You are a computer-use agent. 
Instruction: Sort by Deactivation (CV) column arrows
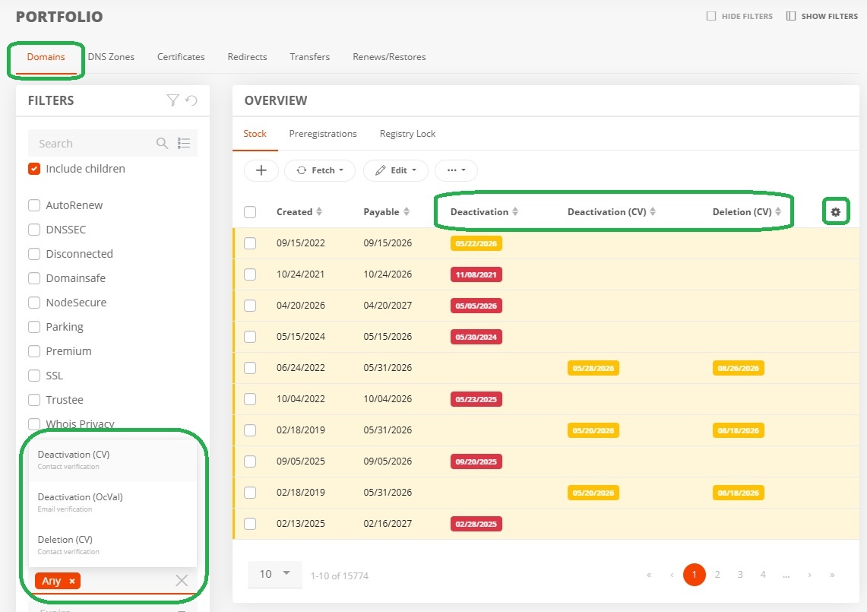click(653, 212)
